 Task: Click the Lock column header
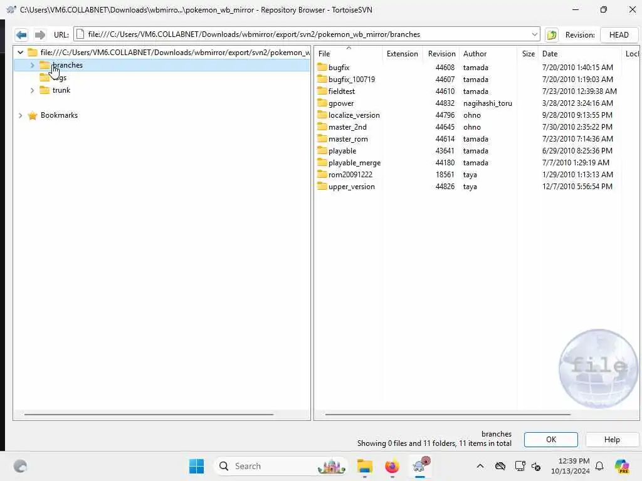pyautogui.click(x=632, y=54)
